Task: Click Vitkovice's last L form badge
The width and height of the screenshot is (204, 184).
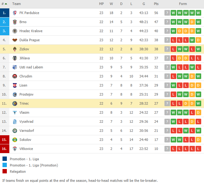Action: (x=198, y=149)
